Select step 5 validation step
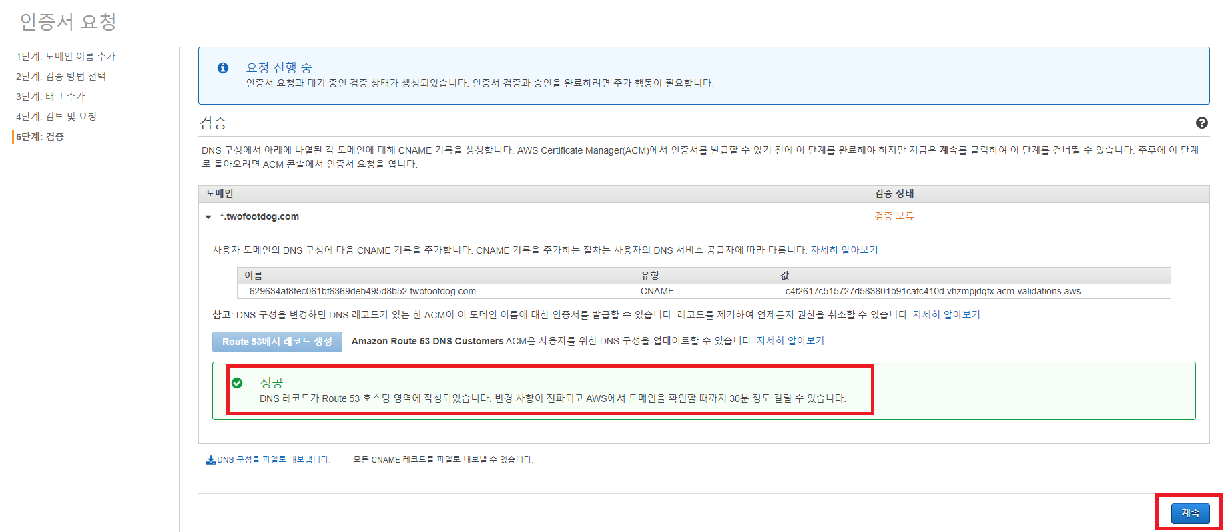Image resolution: width=1226 pixels, height=532 pixels. [x=40, y=137]
